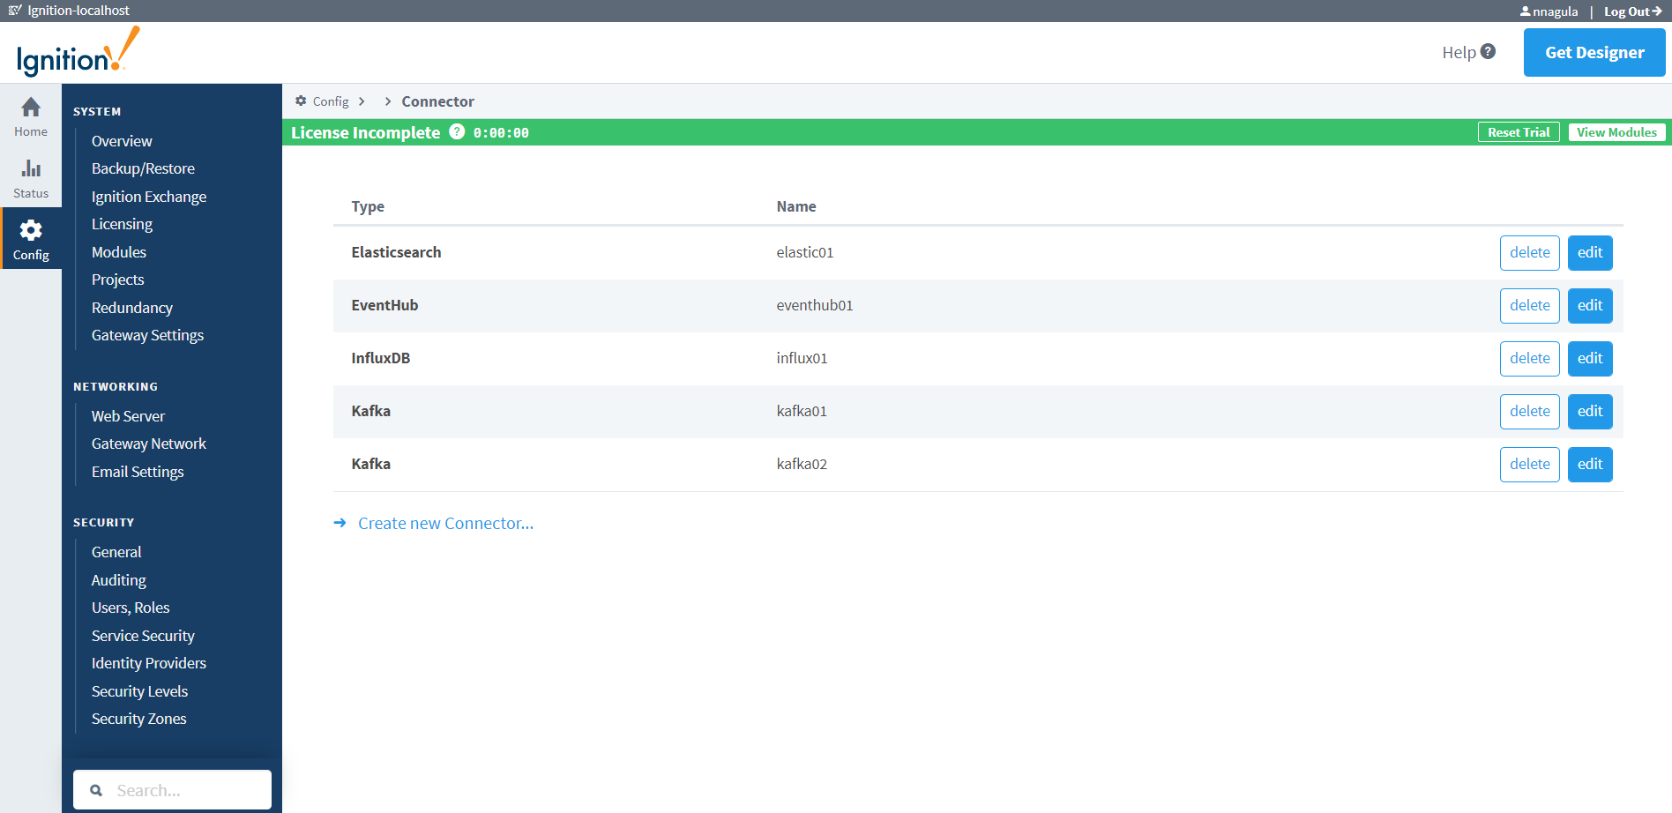
Task: Open Backup/Restore page
Action: (143, 168)
